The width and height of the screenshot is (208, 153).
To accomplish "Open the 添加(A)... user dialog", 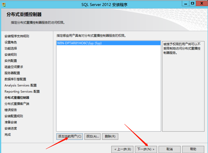I will click(92, 136).
